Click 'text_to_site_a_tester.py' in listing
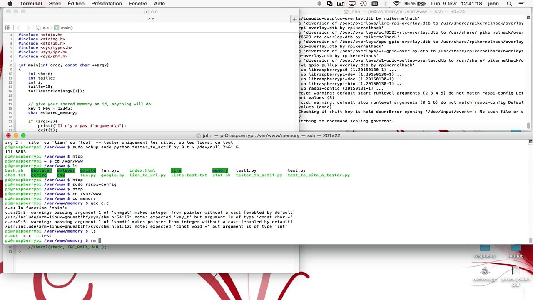533x300 pixels. click(x=319, y=175)
